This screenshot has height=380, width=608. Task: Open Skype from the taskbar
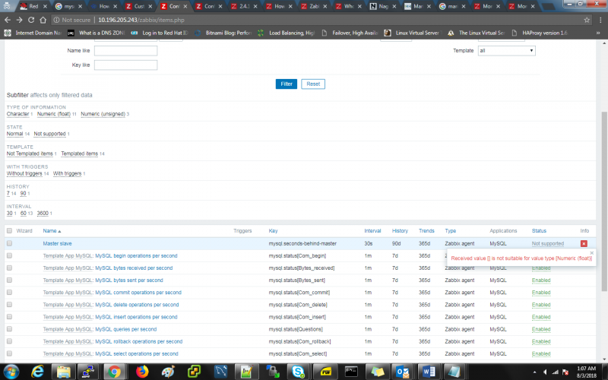coord(298,372)
